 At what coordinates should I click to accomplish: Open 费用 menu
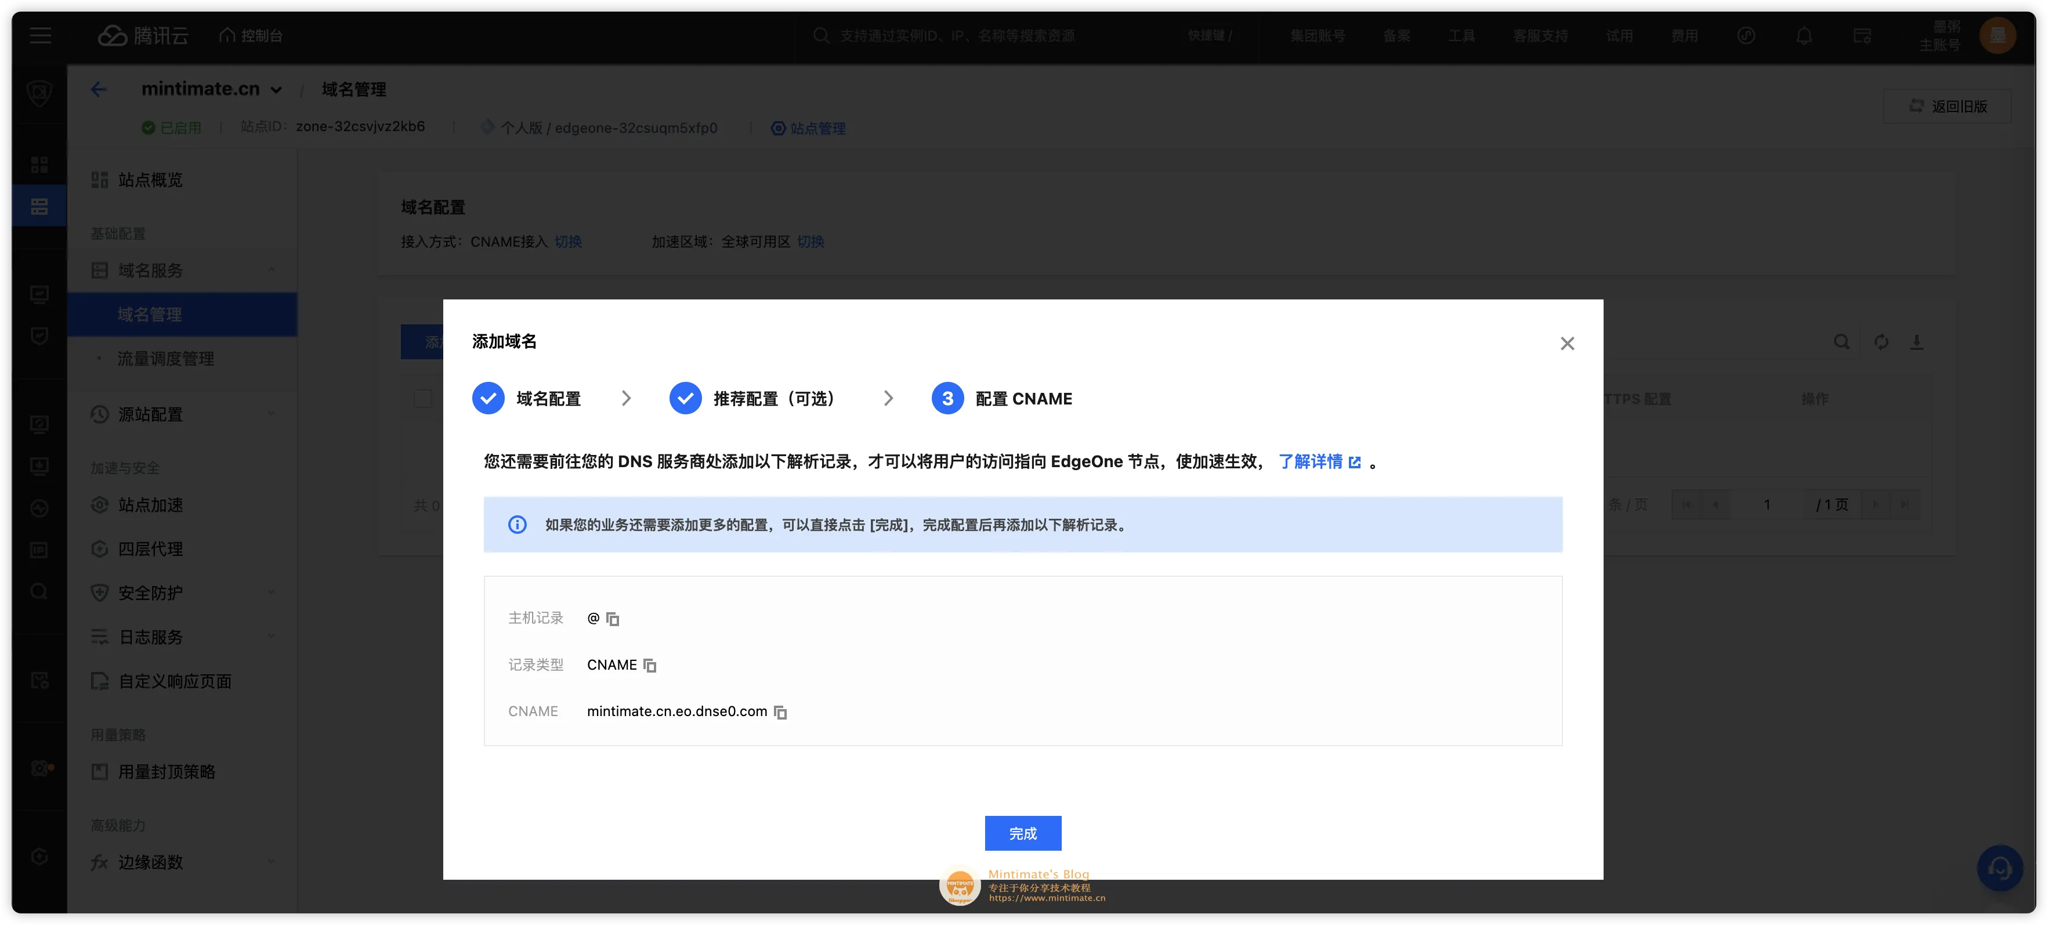coord(1684,36)
